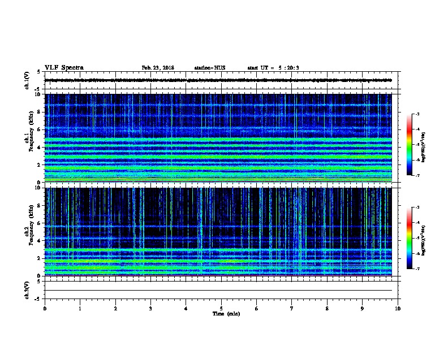Click the ch.2 spectrogram color scale bar
The height and width of the screenshot is (346, 448).
click(410, 238)
